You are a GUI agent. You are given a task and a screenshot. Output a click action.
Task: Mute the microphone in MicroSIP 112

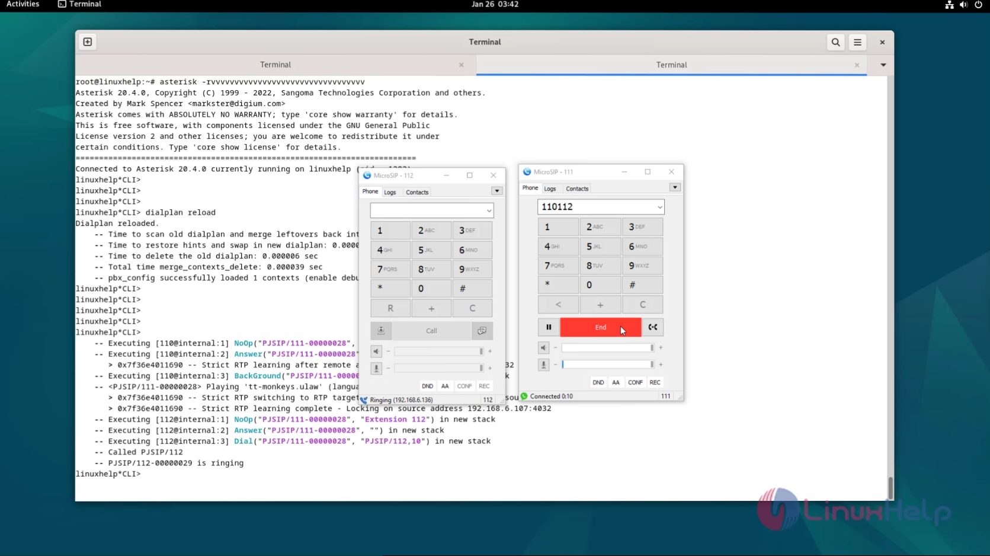(376, 368)
